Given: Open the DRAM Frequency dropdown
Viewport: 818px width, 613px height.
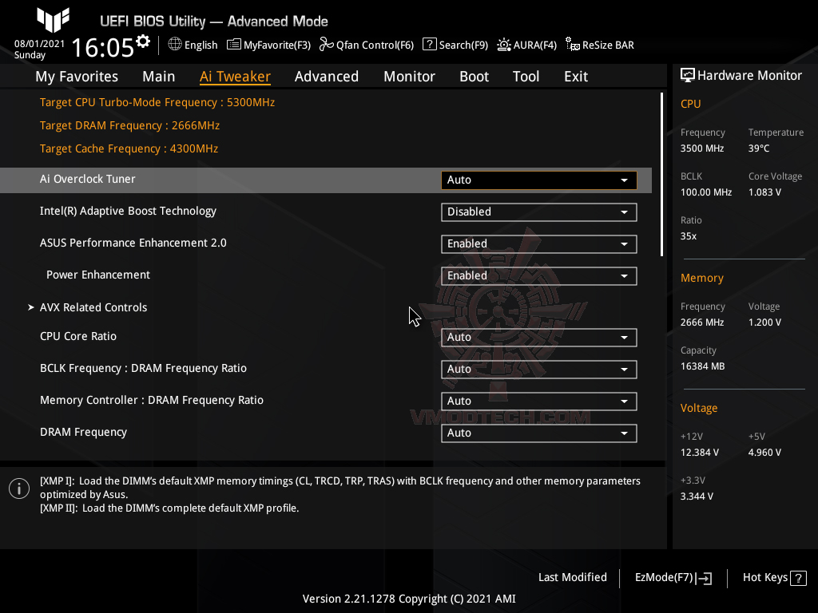Looking at the screenshot, I should [539, 433].
